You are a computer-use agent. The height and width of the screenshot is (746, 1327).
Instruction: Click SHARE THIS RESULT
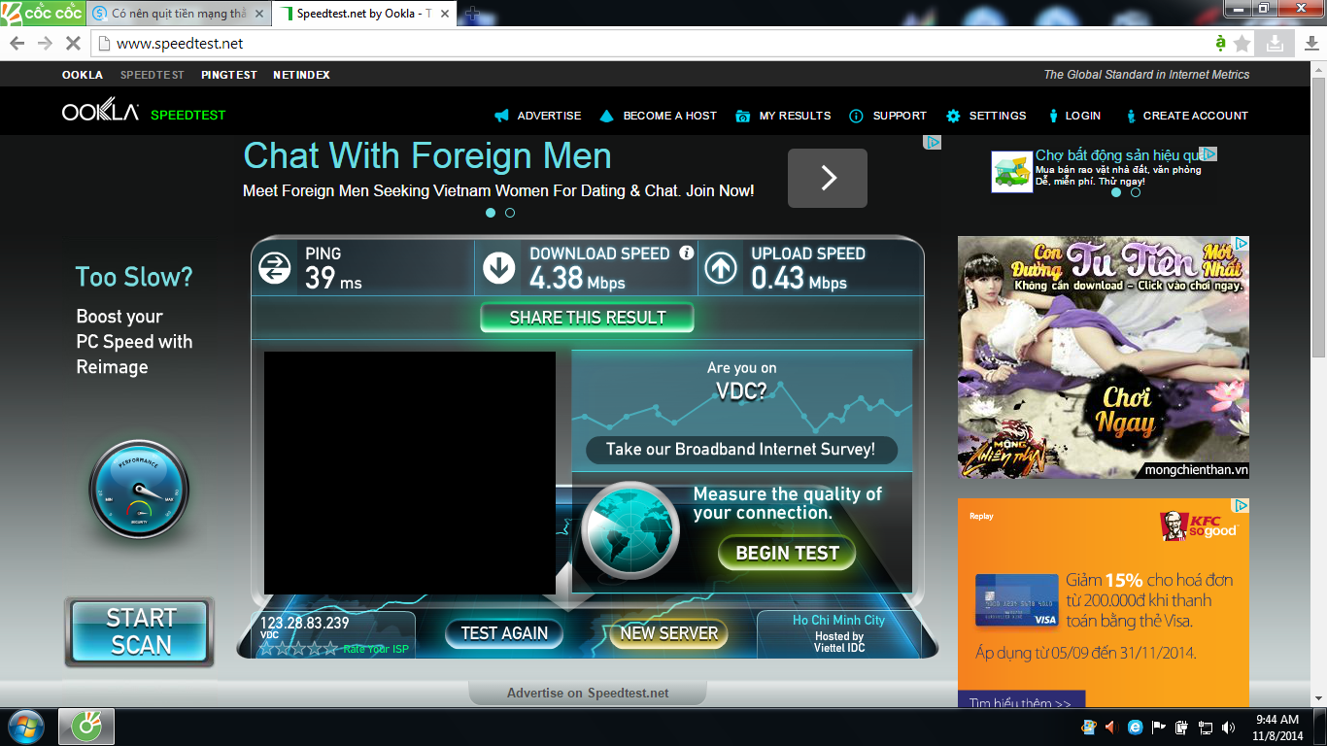588,318
